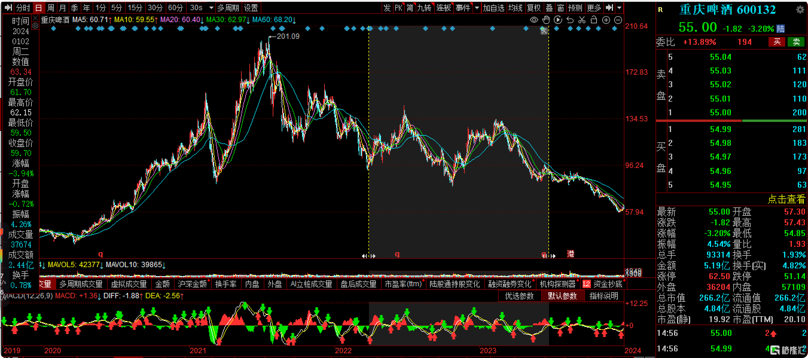The image size is (808, 358).
Task: Open stock settings gear beside 600132
Action: pos(800,9)
